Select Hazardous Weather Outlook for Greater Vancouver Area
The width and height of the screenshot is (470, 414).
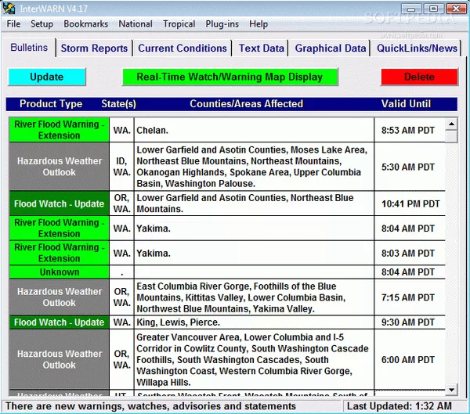coord(59,359)
